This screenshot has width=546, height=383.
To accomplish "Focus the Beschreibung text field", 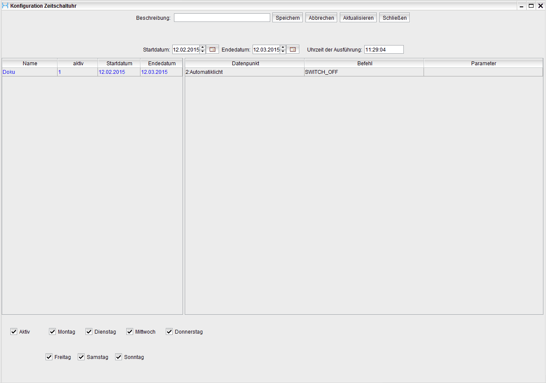I will pyautogui.click(x=222, y=18).
